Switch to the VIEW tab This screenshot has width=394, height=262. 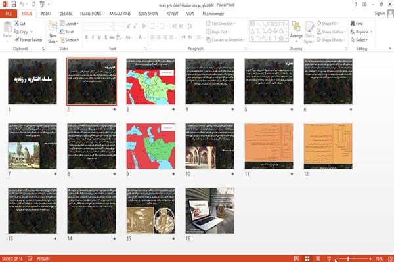pyautogui.click(x=190, y=14)
